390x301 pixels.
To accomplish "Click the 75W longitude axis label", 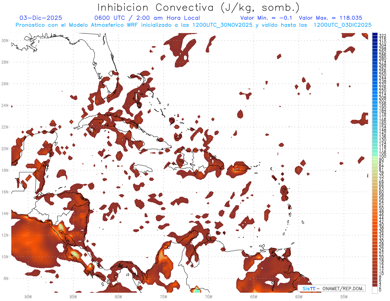I will [163, 297].
